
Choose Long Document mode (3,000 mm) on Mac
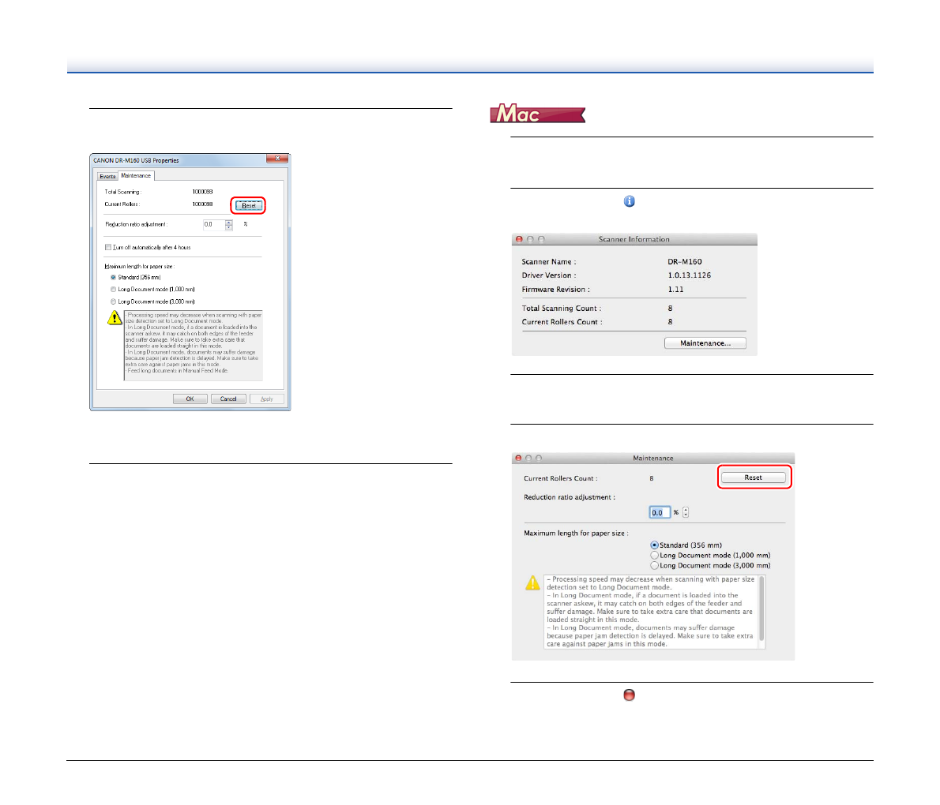[x=654, y=565]
